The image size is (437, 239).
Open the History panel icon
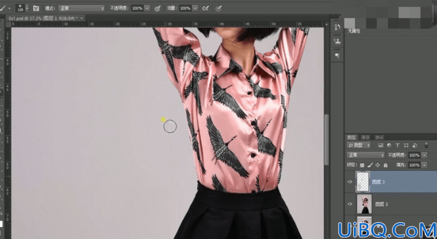pos(337,27)
